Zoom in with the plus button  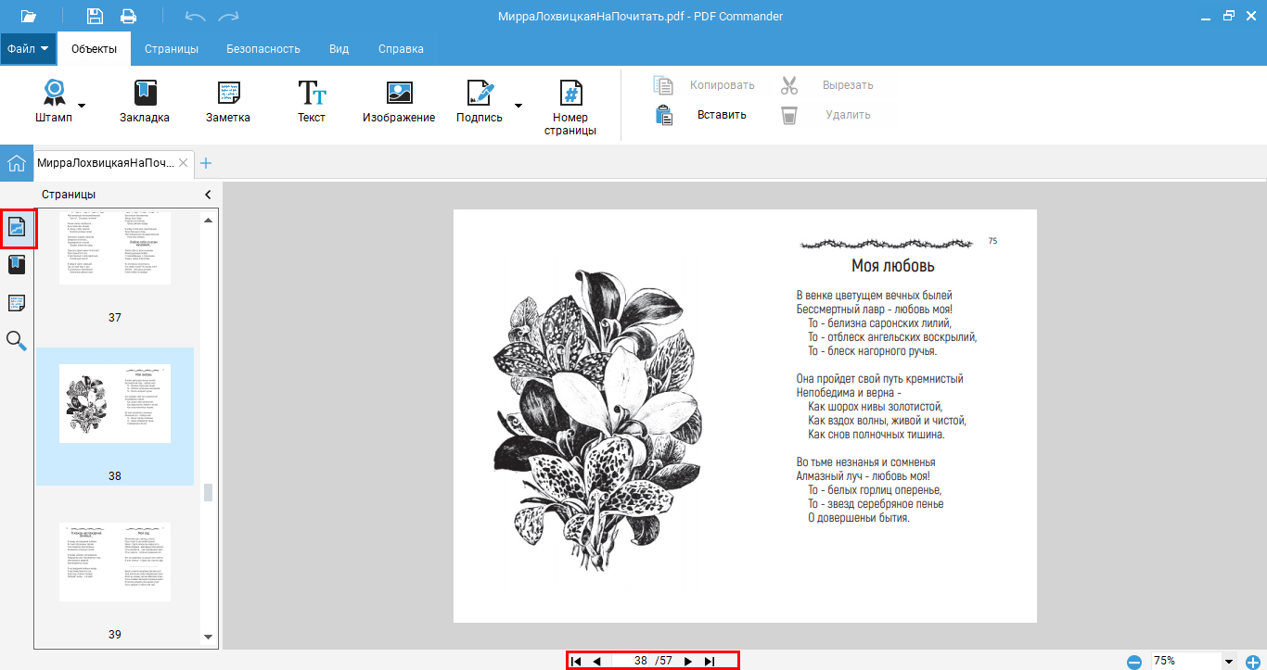pyautogui.click(x=1254, y=662)
